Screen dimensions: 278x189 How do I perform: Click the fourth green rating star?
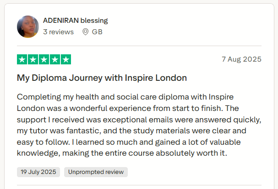pos(55,59)
